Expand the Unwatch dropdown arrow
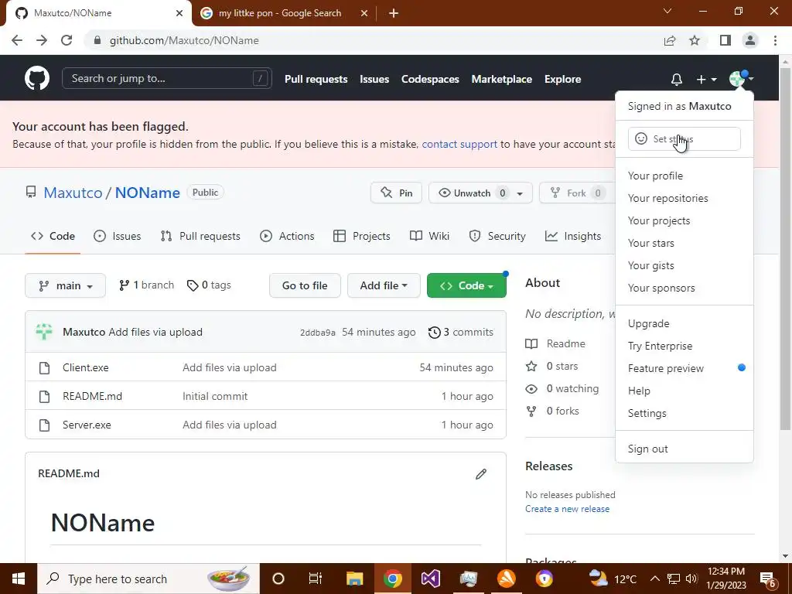Viewport: 792px width, 594px height. coord(521,193)
